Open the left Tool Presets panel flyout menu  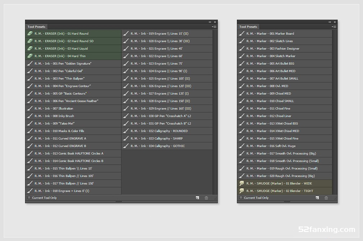tap(214, 27)
